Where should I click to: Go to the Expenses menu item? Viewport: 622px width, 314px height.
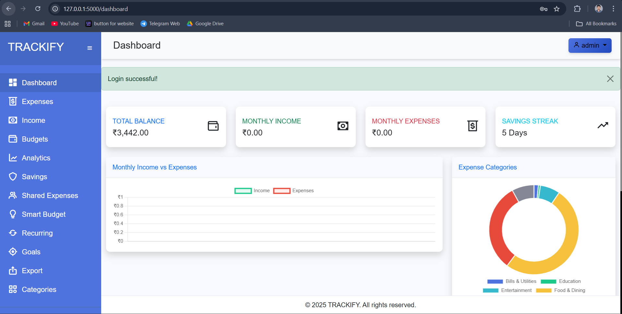coord(51,101)
